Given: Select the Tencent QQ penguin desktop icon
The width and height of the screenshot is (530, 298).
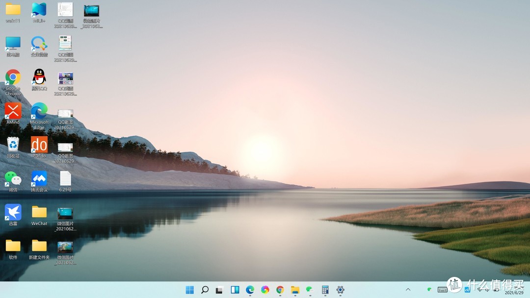Looking at the screenshot, I should [x=39, y=78].
